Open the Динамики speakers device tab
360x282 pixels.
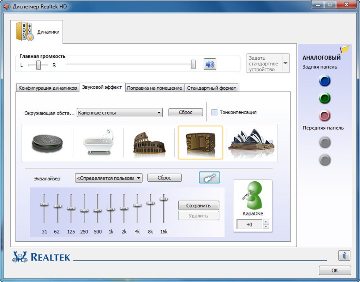[x=37, y=32]
